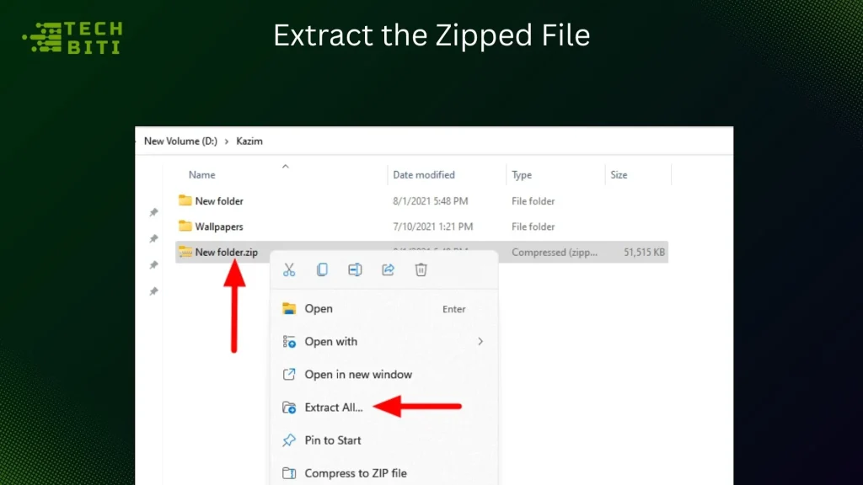
Task: Choose Pin to Start from the context menu
Action: coord(332,440)
